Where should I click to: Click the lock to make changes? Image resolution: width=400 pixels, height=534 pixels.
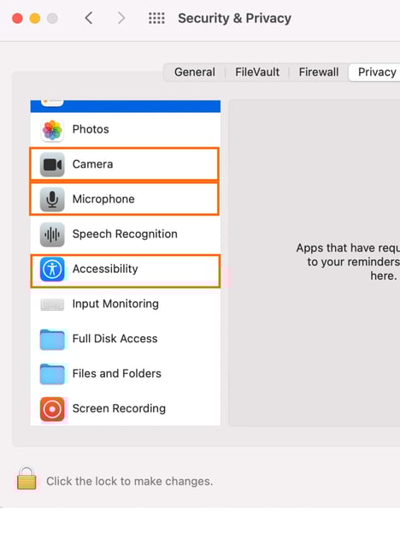click(x=26, y=478)
